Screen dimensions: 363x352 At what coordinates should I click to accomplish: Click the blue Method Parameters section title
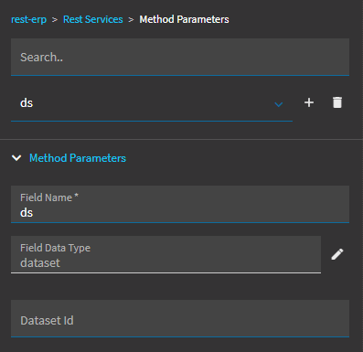78,158
